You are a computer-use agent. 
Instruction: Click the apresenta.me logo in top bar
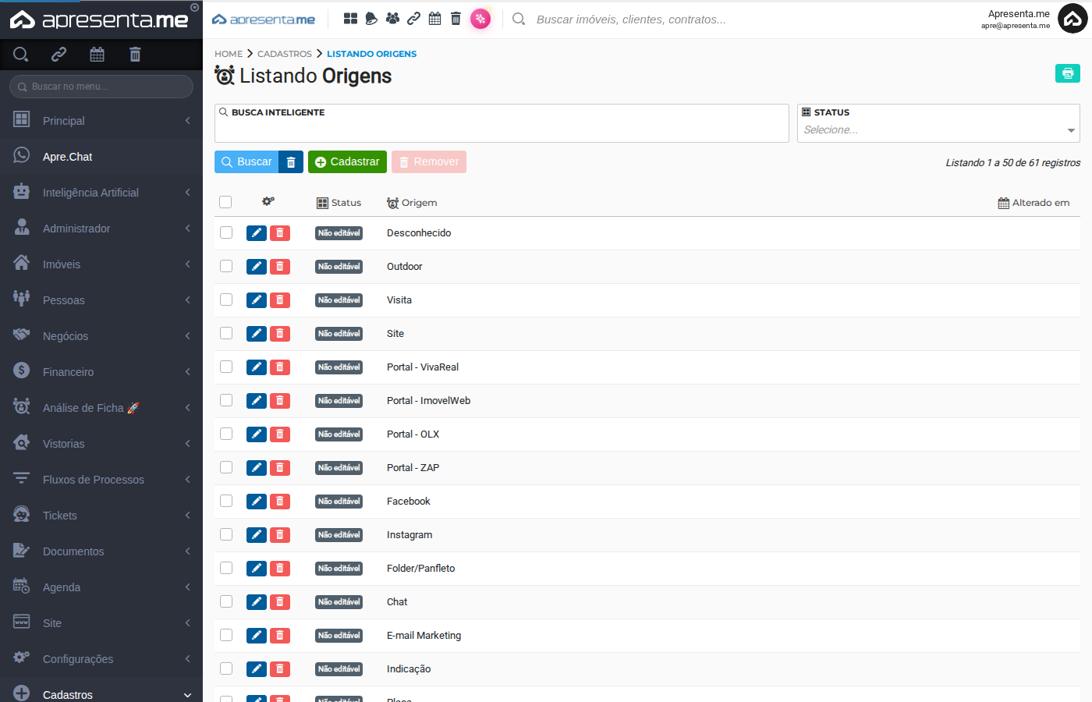point(264,19)
